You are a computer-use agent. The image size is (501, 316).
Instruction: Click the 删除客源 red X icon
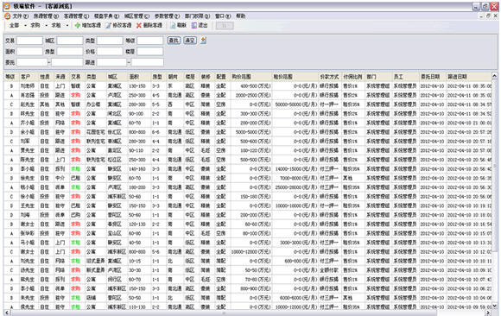click(x=139, y=26)
